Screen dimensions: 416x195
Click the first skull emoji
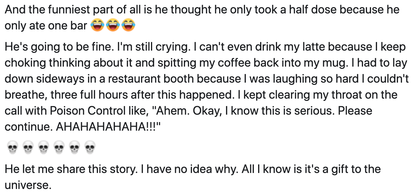[x=12, y=148]
